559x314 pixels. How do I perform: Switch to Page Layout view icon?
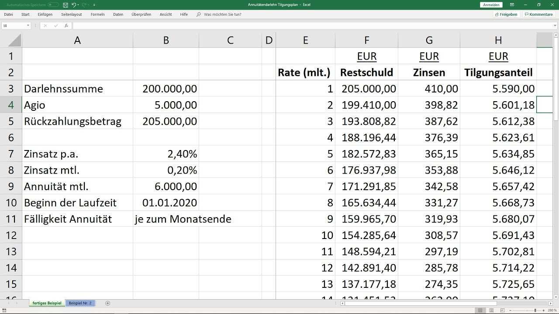tap(491, 310)
